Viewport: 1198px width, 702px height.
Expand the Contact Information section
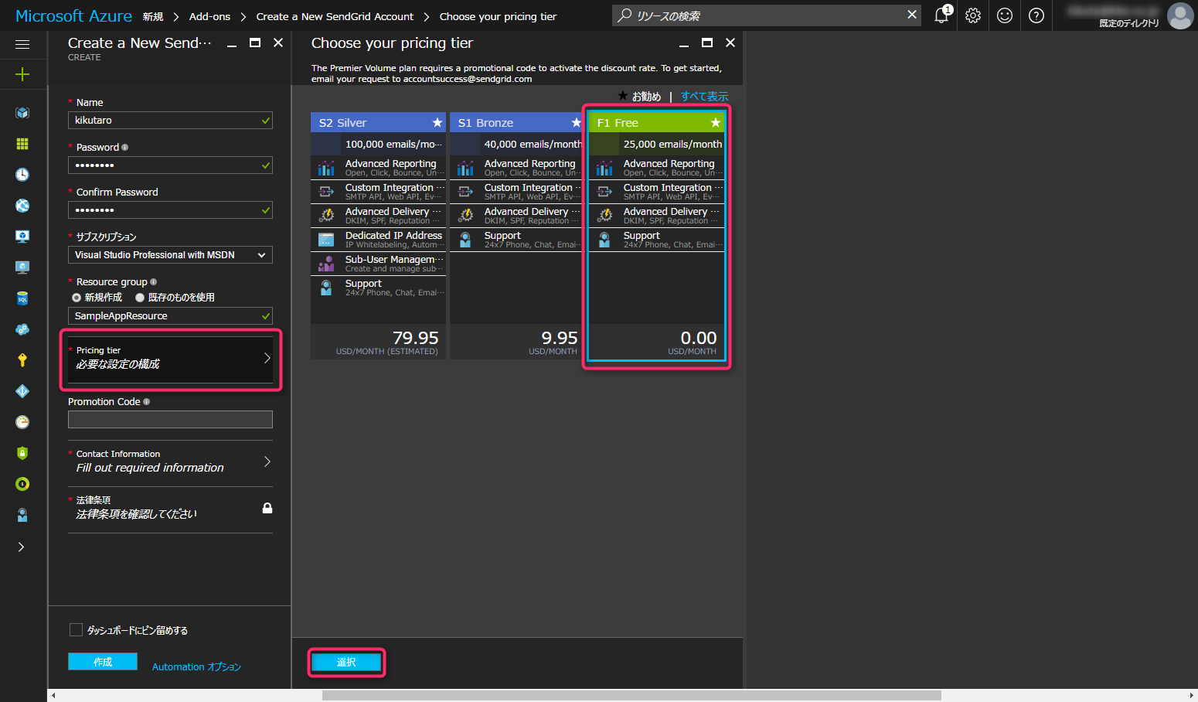[170, 462]
